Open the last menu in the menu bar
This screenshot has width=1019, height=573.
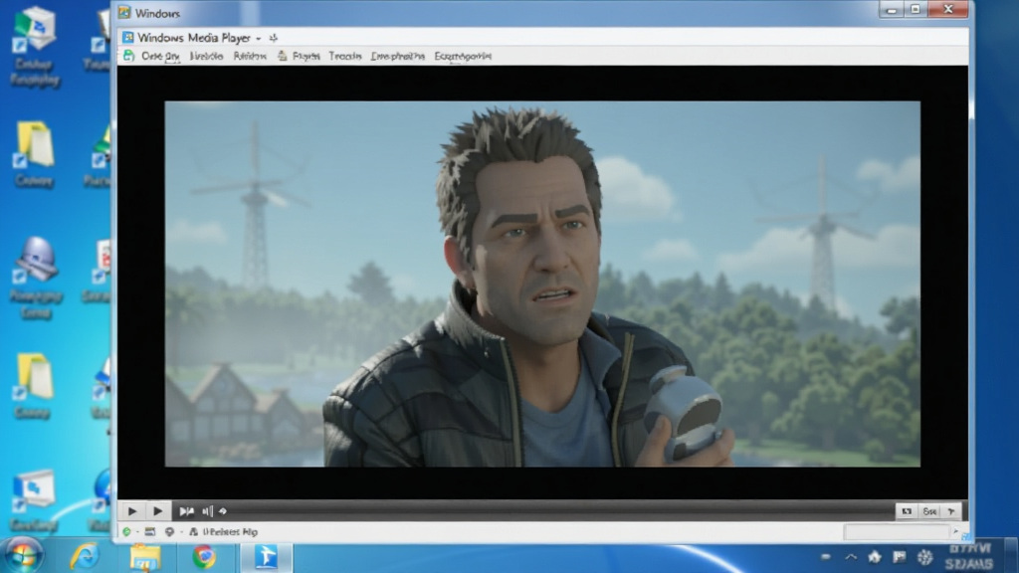[x=463, y=57]
